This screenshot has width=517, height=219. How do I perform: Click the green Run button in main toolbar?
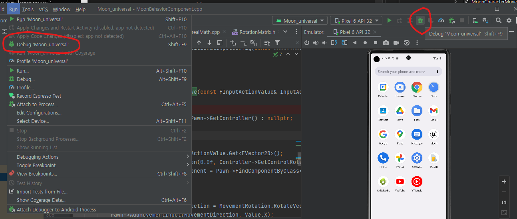click(x=389, y=20)
